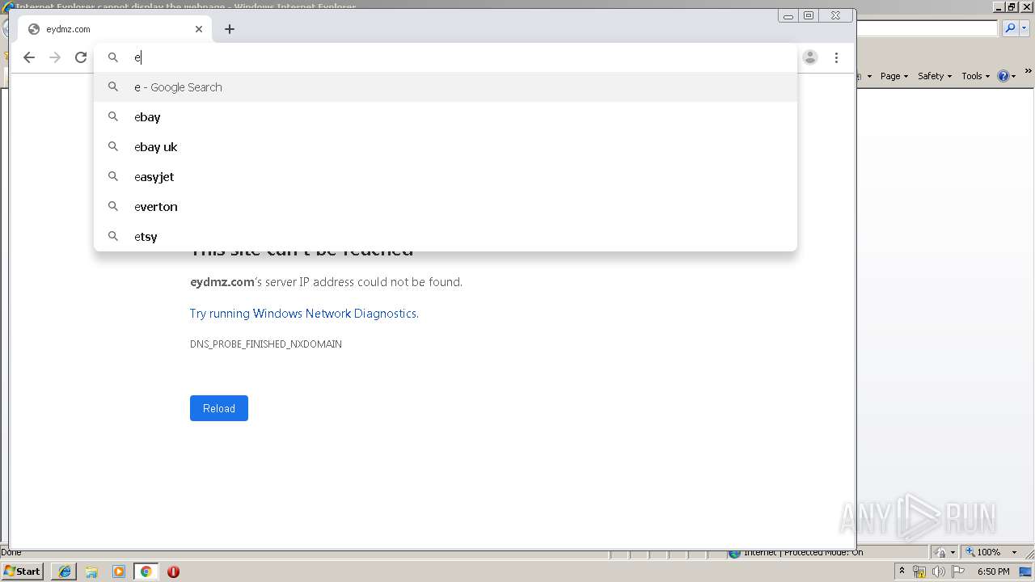Open Windows Media Player taskbar icon

pos(119,571)
